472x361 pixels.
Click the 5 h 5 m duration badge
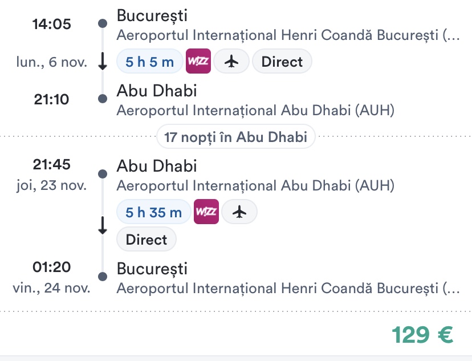[149, 62]
